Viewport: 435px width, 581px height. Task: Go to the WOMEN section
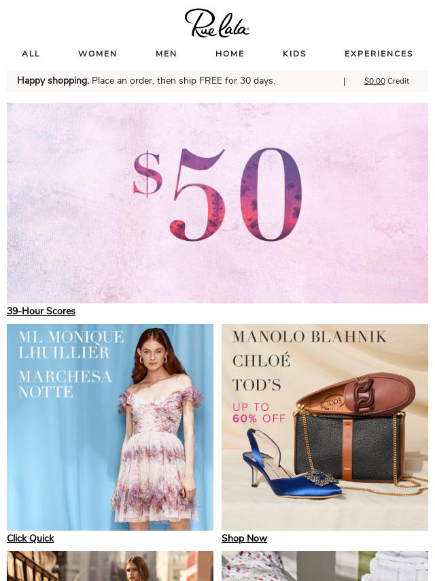coord(97,54)
